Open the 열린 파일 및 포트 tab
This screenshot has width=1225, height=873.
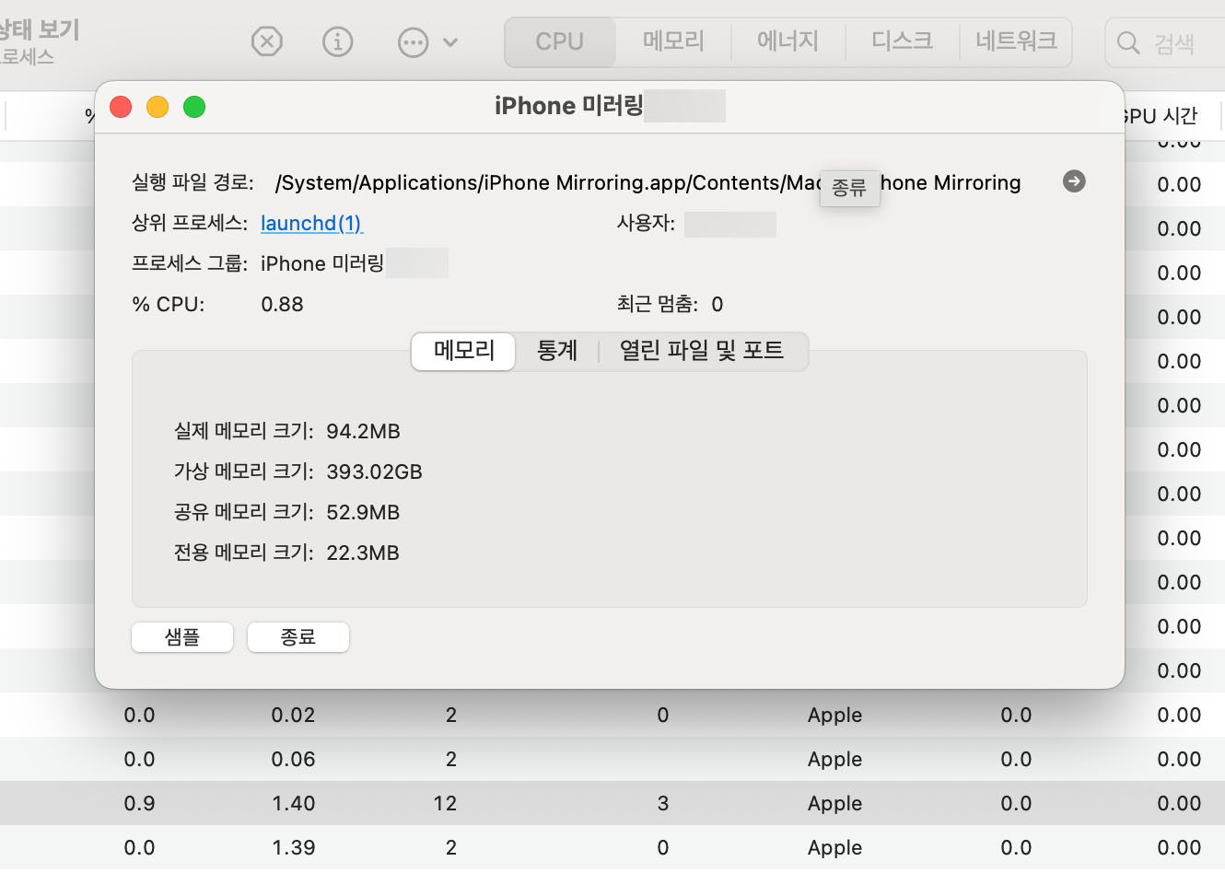702,351
